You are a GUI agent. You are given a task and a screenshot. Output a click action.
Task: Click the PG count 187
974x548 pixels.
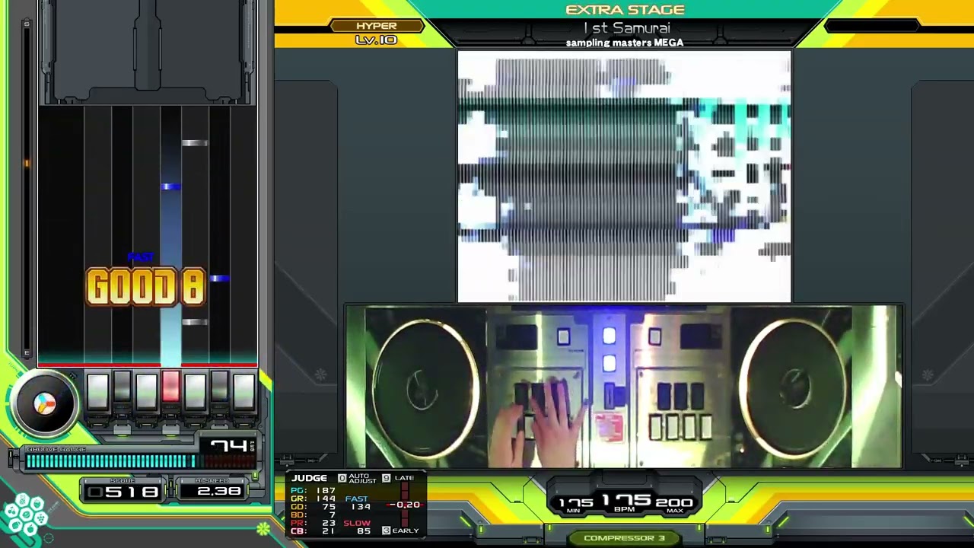pyautogui.click(x=326, y=491)
